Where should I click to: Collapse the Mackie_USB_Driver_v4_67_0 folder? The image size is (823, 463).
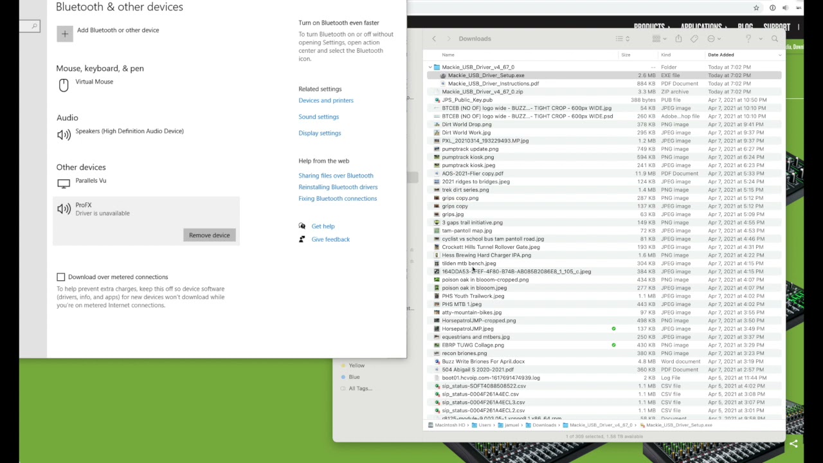(430, 67)
